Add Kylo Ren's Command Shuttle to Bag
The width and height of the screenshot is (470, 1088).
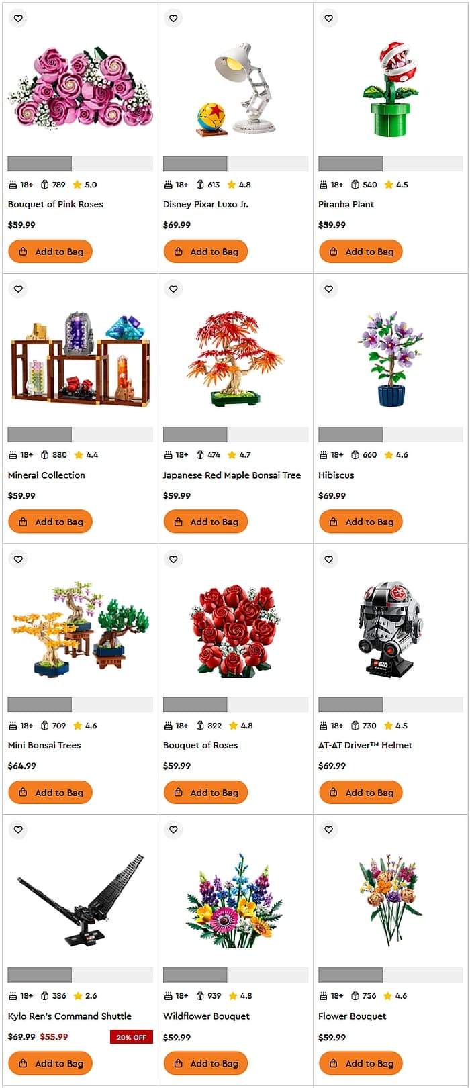[x=50, y=1063]
